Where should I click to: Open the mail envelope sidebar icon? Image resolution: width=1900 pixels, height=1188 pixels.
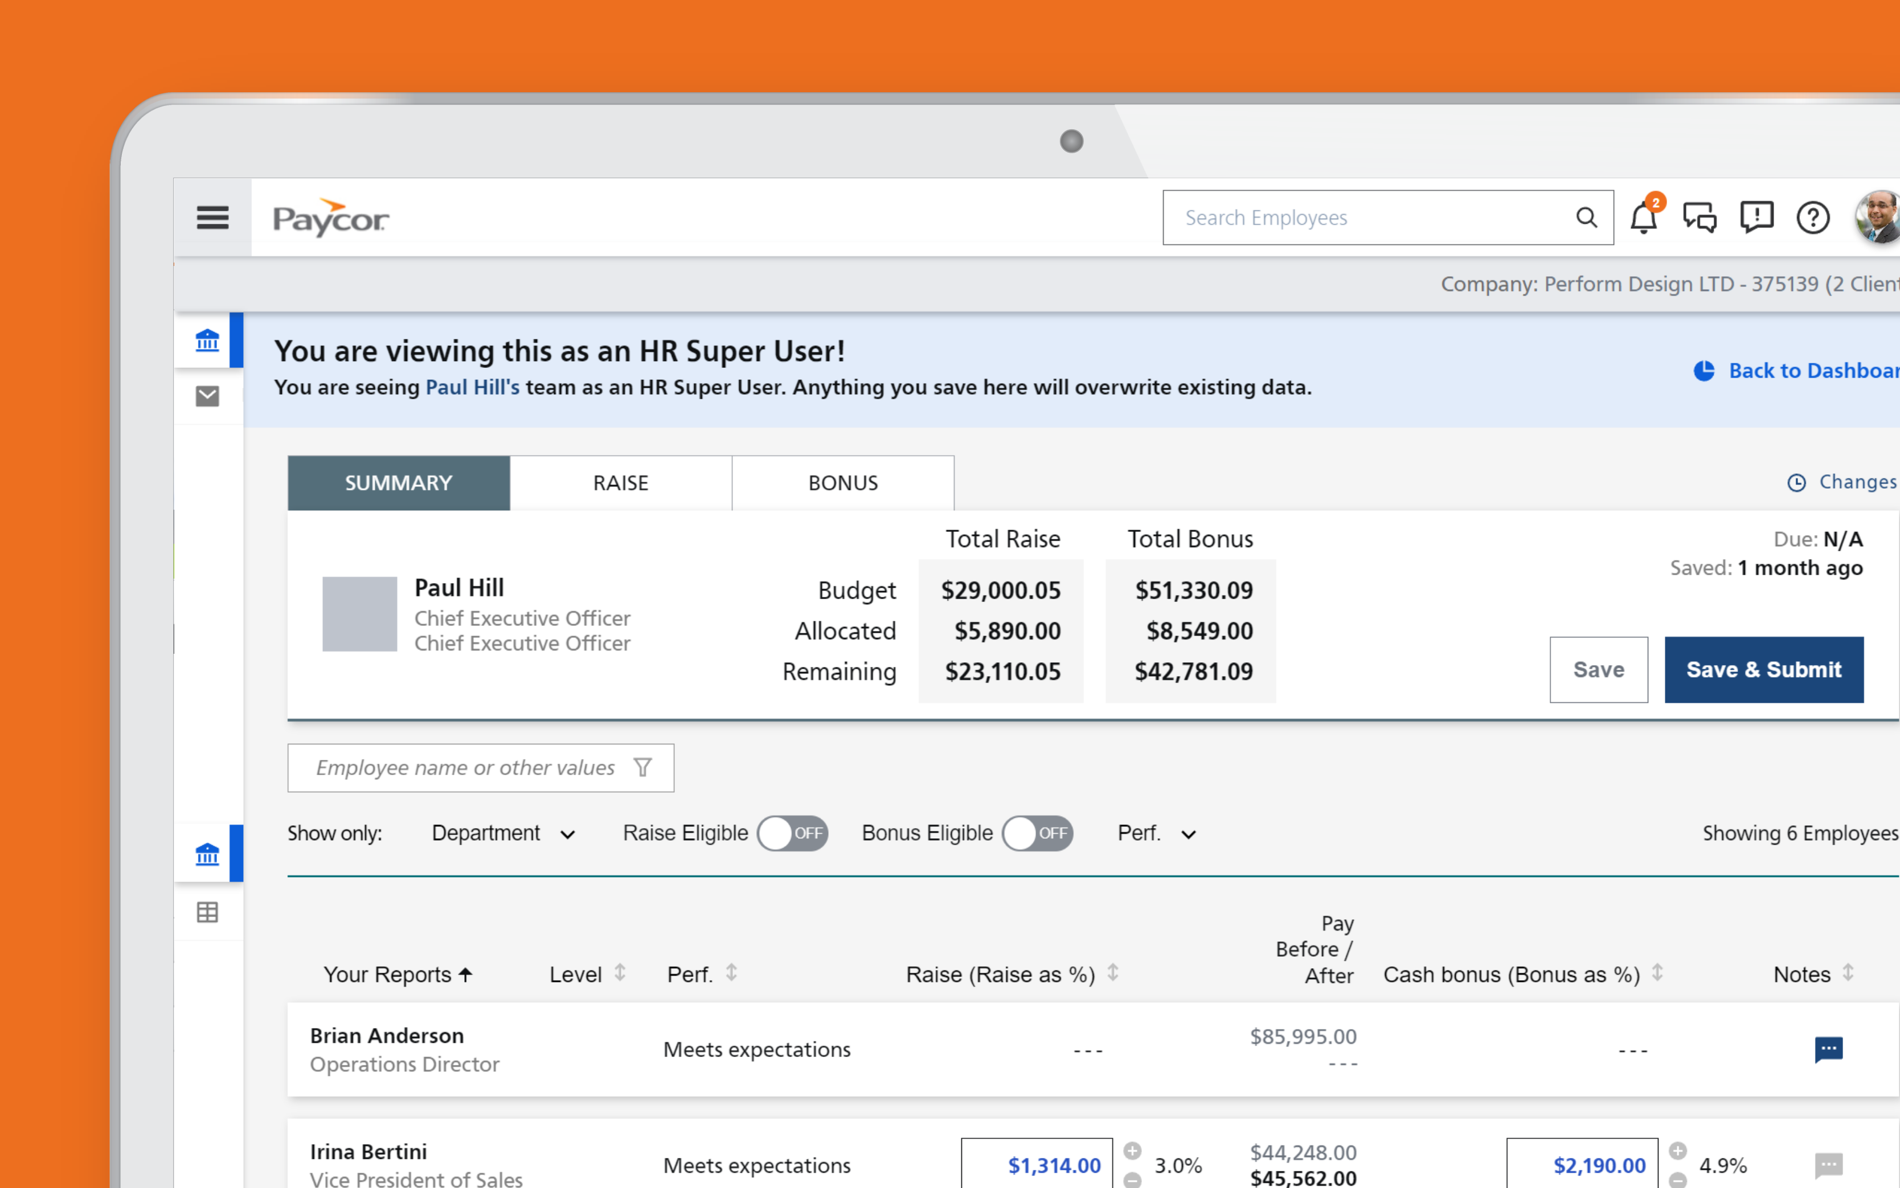(x=207, y=396)
